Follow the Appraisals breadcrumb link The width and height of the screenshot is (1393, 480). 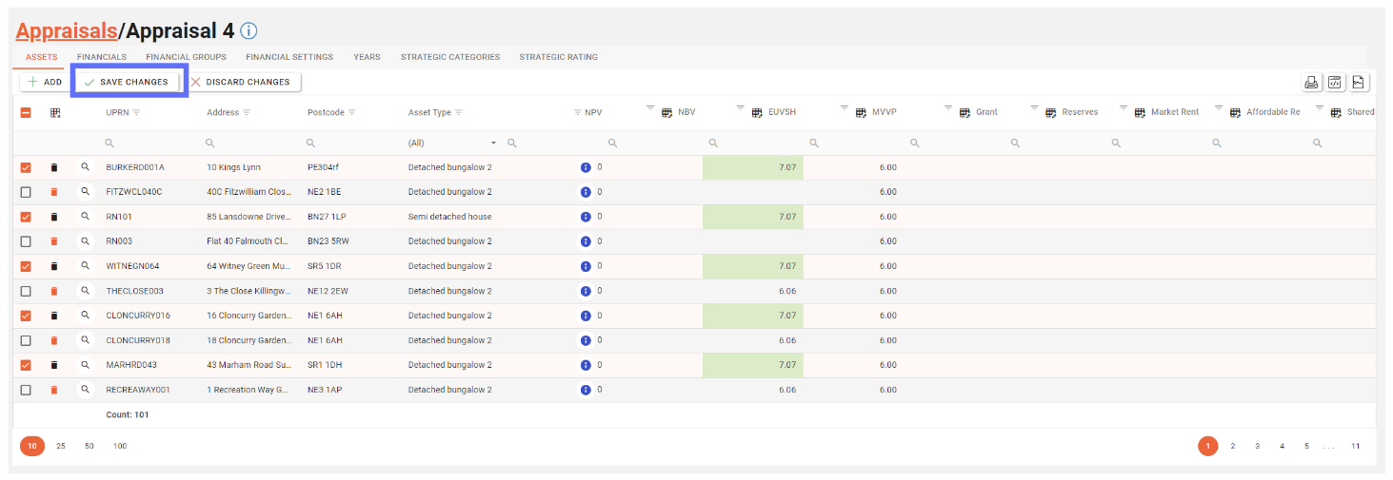click(x=67, y=30)
